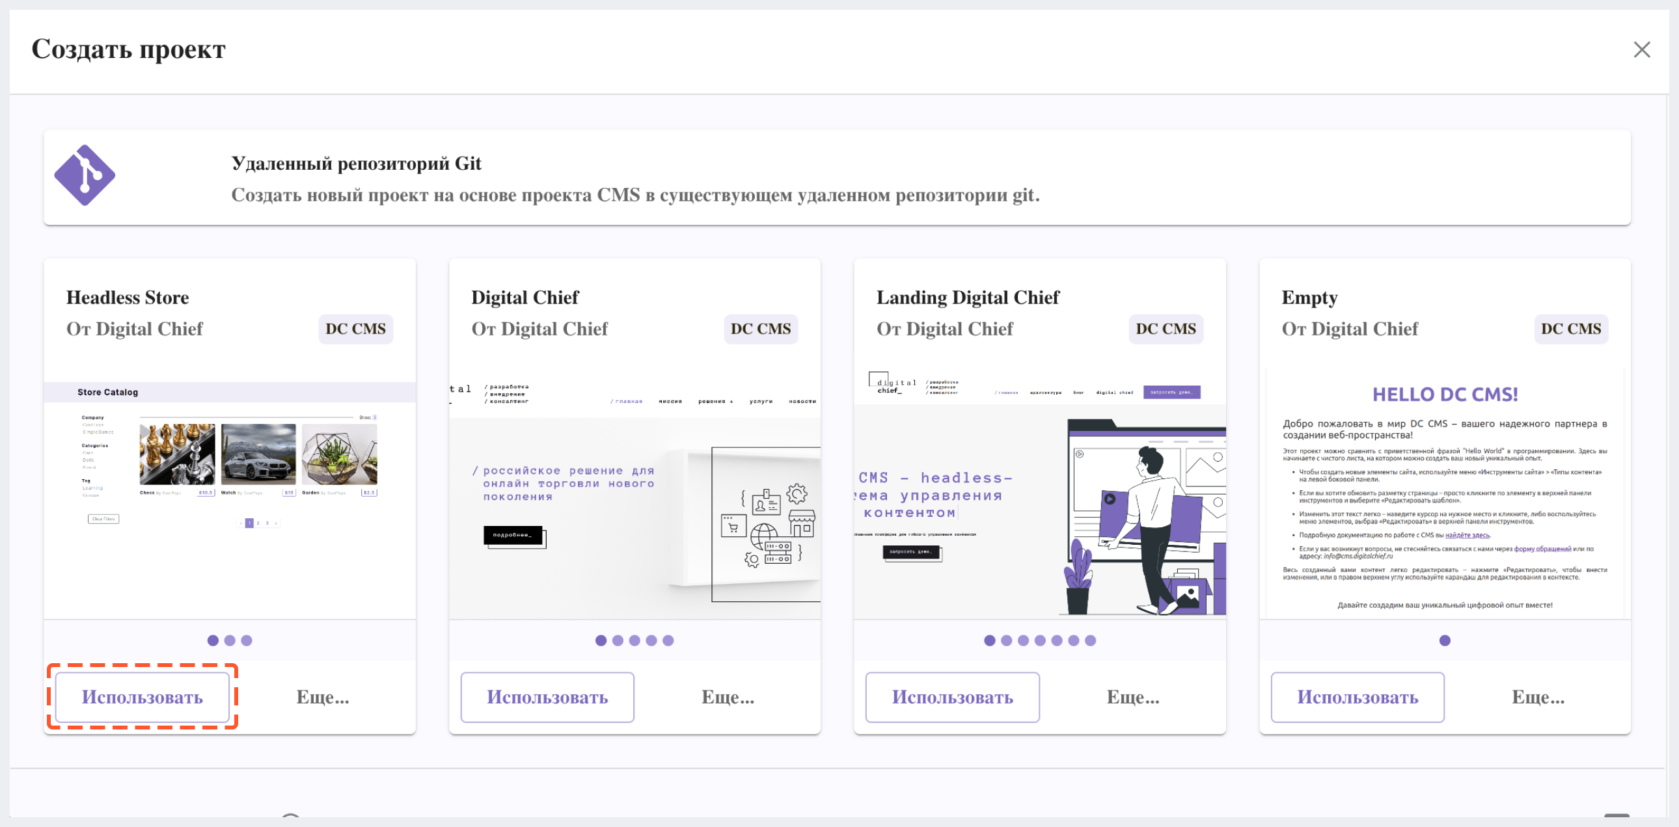
Task: Select second slide dot of Landing Digital Chief
Action: pyautogui.click(x=1006, y=640)
